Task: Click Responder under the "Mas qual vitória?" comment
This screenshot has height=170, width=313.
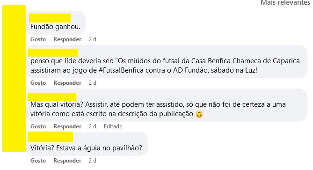Action: (x=67, y=126)
